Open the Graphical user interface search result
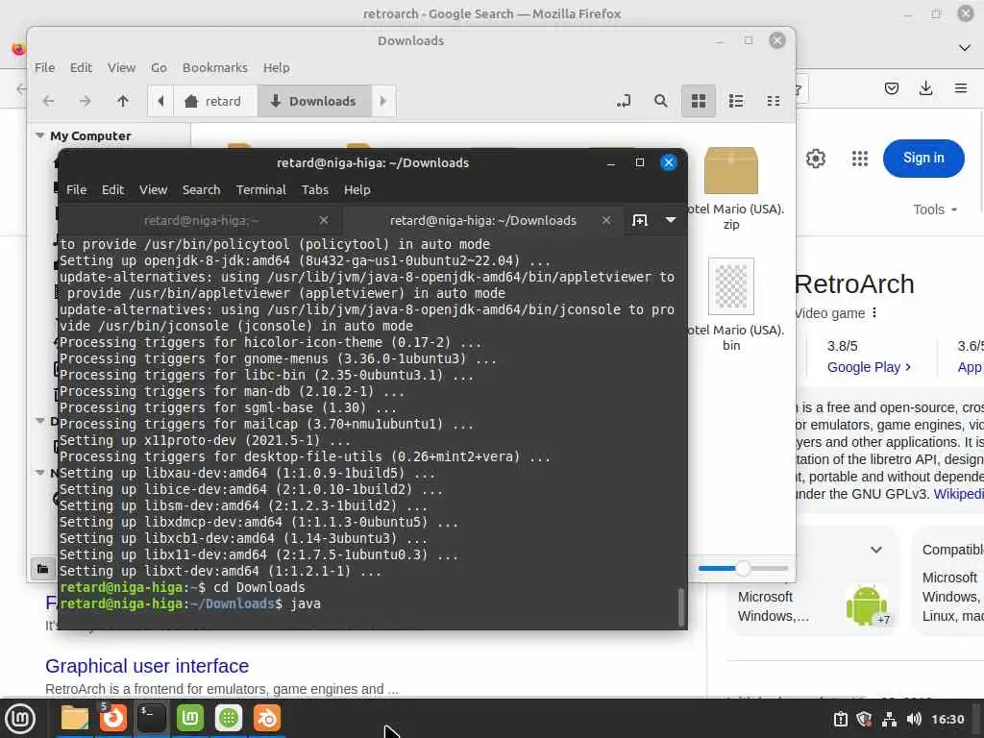Image resolution: width=984 pixels, height=738 pixels. [147, 666]
